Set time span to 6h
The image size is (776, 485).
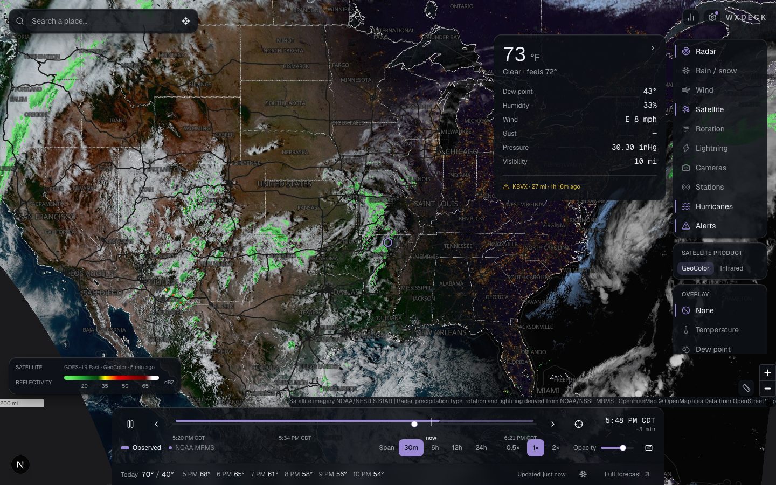coord(435,448)
